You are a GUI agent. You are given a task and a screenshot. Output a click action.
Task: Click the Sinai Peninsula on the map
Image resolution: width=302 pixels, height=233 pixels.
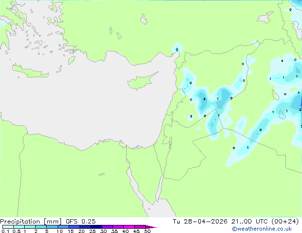coord(147,173)
